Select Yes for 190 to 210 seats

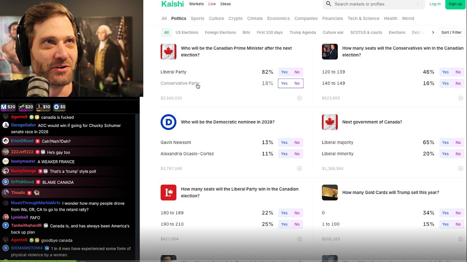click(284, 224)
